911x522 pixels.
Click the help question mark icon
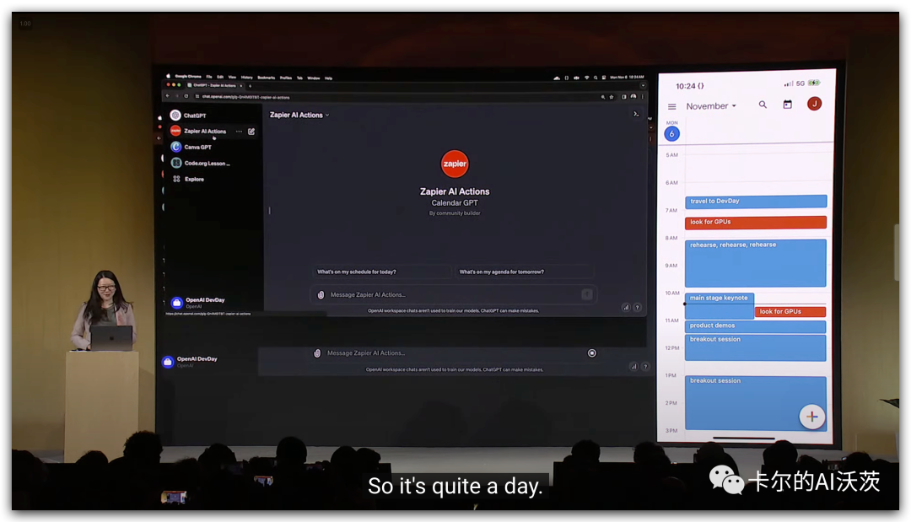(637, 308)
